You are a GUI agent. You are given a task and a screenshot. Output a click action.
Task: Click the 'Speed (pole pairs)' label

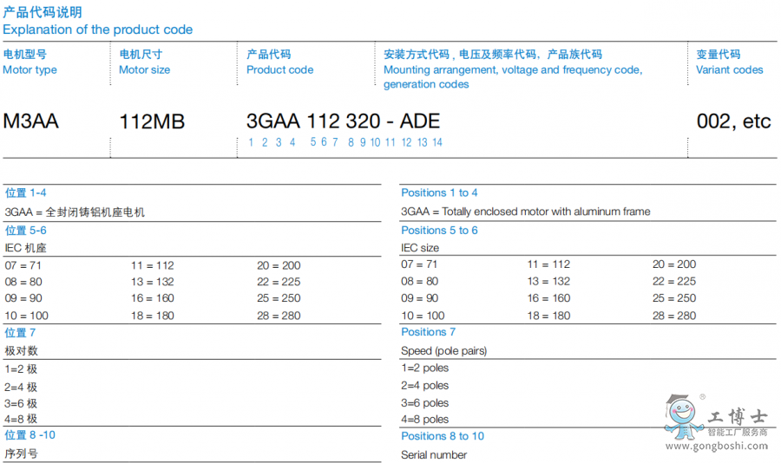[443, 351]
